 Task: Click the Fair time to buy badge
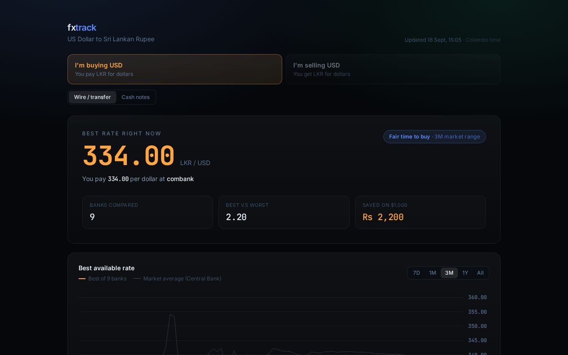[434, 137]
